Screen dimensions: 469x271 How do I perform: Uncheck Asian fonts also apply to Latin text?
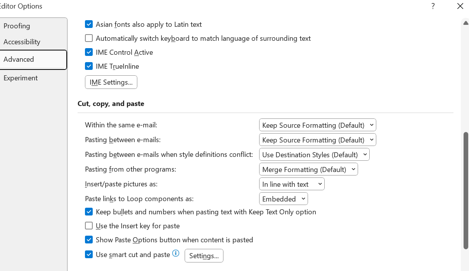89,24
